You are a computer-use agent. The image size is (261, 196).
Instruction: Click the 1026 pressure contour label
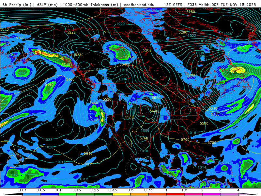click(227, 34)
